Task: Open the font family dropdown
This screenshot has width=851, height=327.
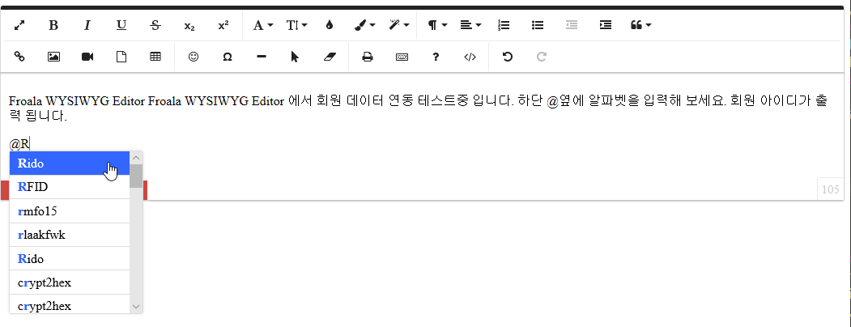Action: (x=262, y=25)
